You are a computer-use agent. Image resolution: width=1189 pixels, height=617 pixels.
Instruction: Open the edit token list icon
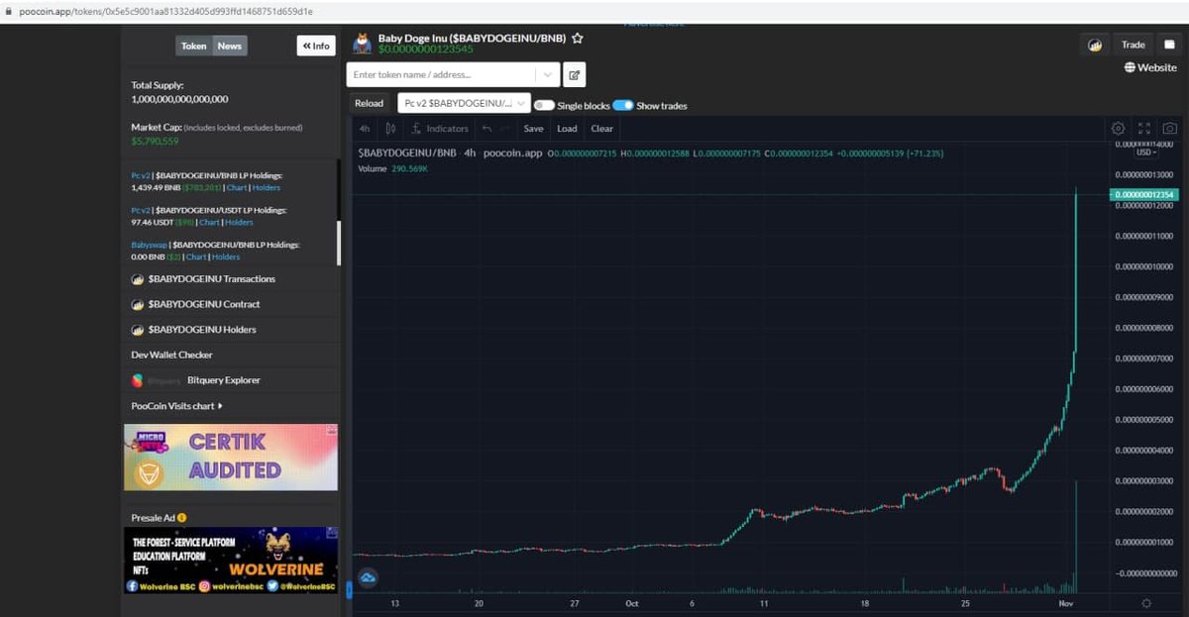click(575, 74)
